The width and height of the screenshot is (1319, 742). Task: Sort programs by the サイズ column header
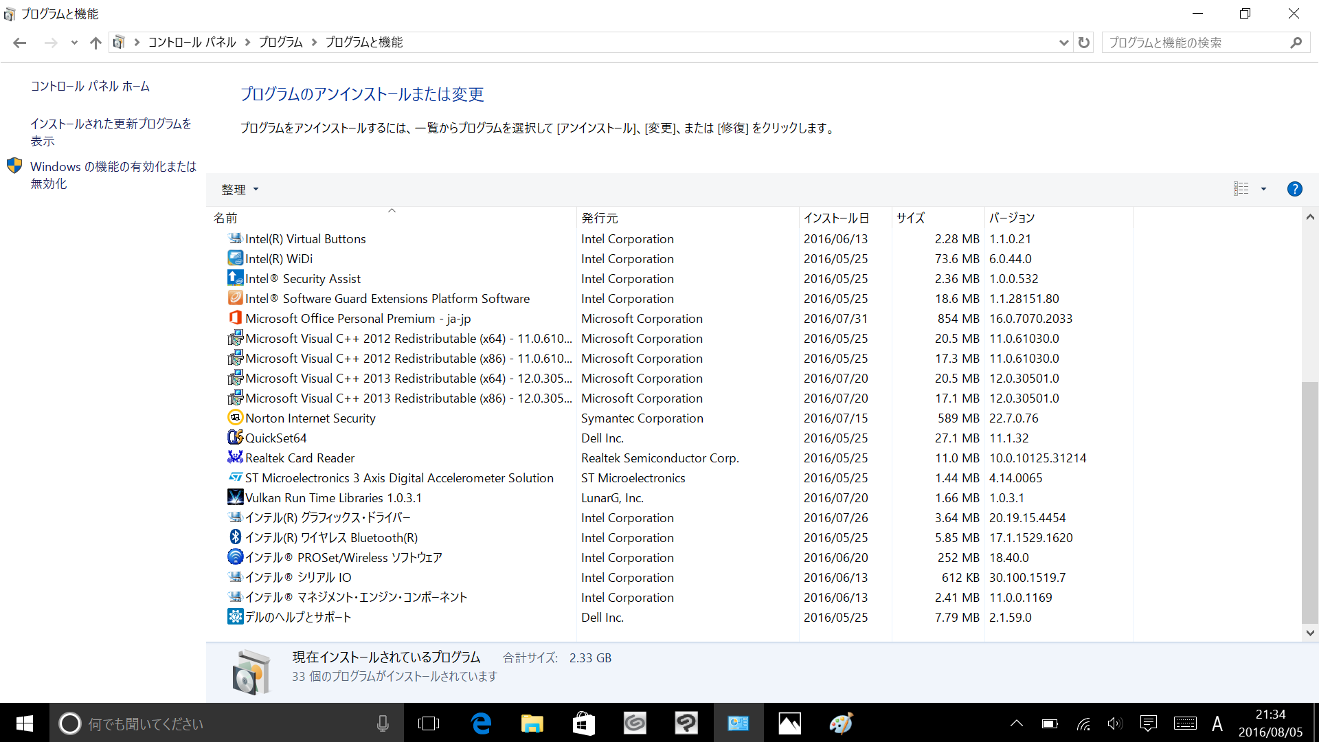[910, 218]
